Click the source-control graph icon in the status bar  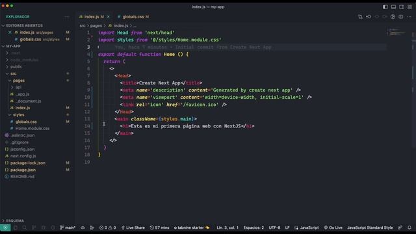(x=92, y=227)
